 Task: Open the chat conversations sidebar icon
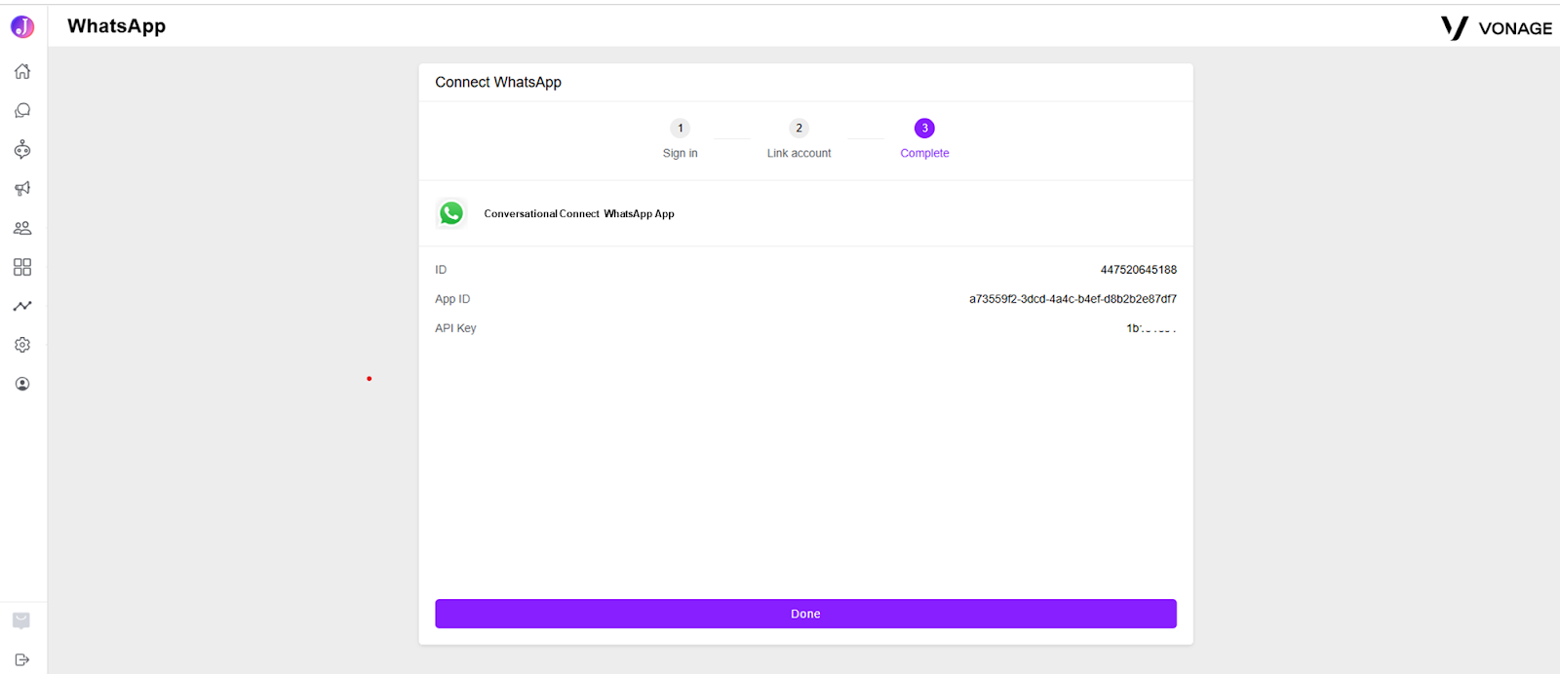(22, 110)
